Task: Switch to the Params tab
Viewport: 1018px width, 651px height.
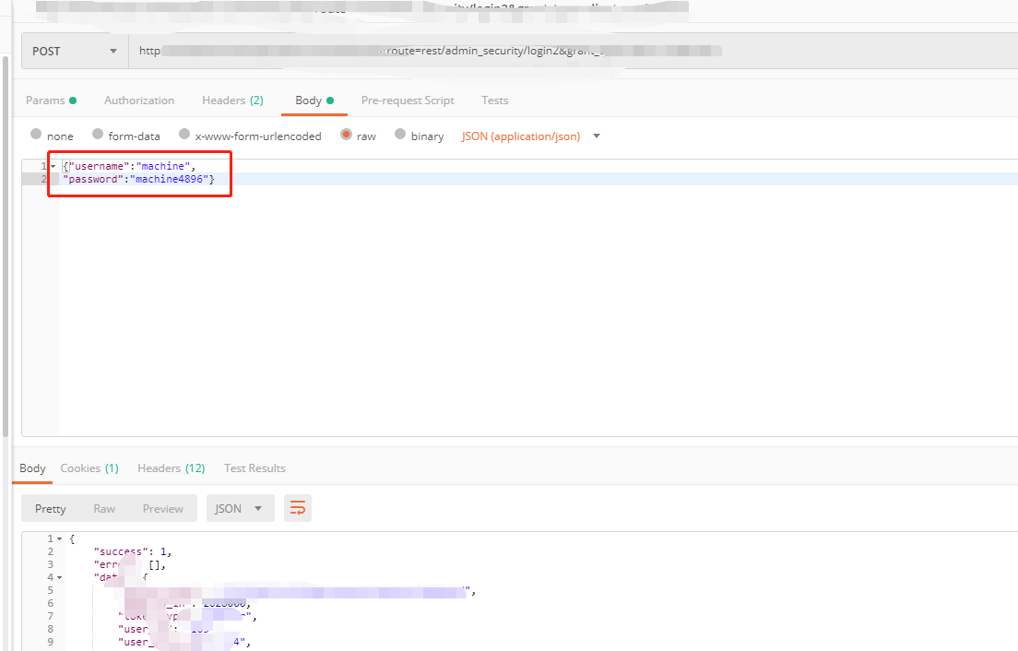Action: [51, 101]
